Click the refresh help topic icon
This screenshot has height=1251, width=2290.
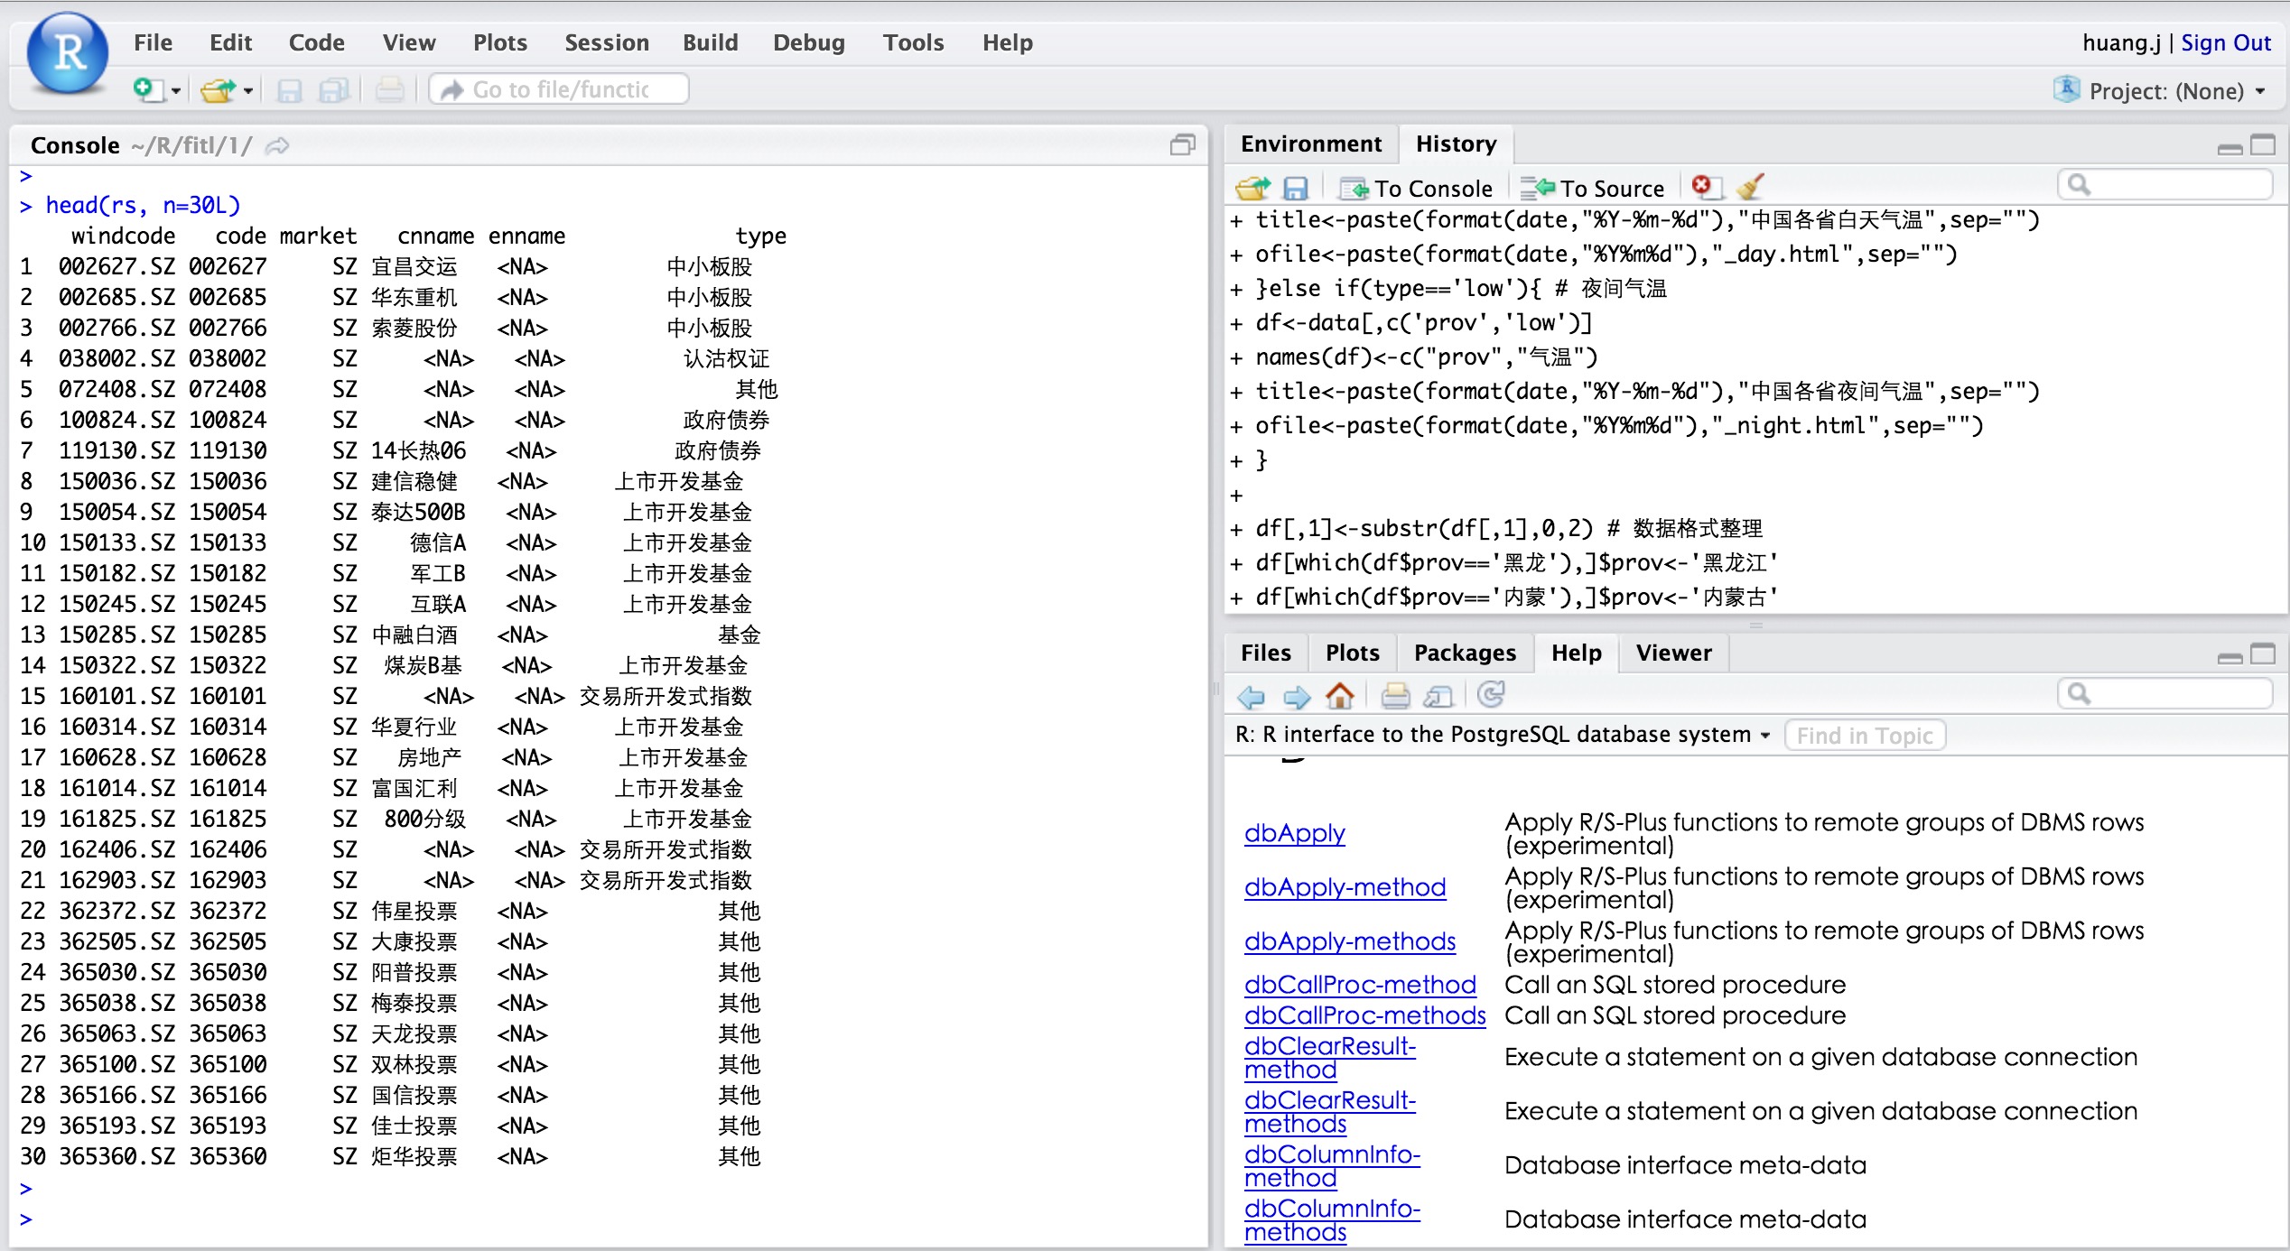pos(1491,694)
